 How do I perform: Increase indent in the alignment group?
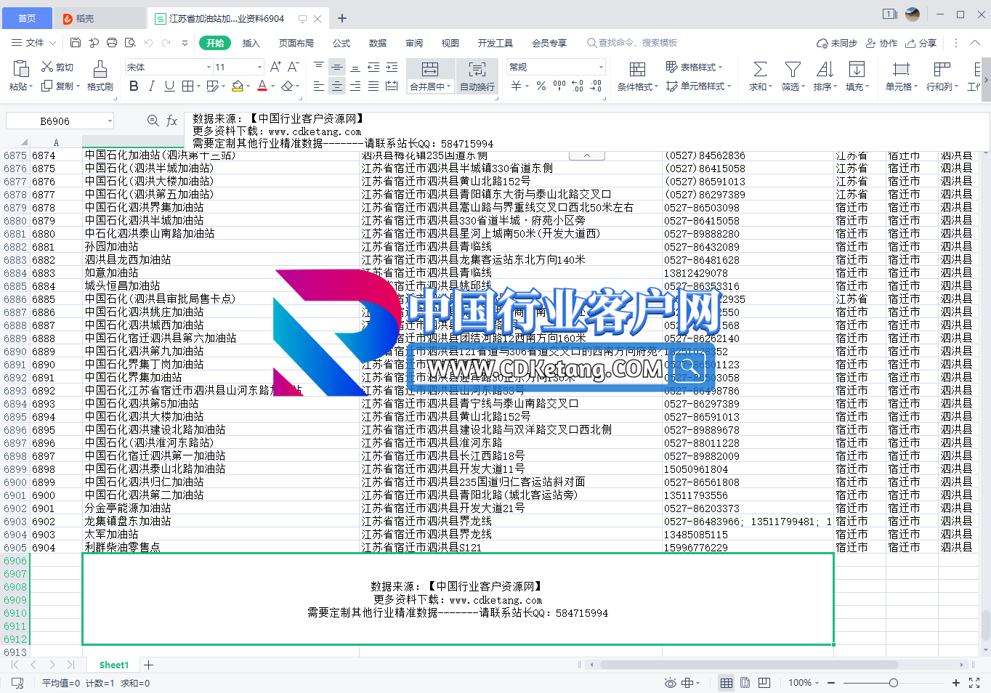tap(392, 67)
